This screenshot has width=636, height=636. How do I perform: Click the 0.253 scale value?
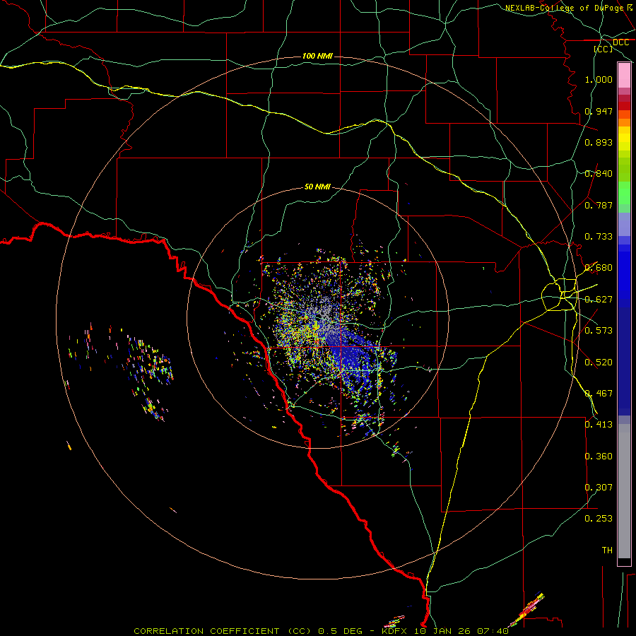point(599,519)
